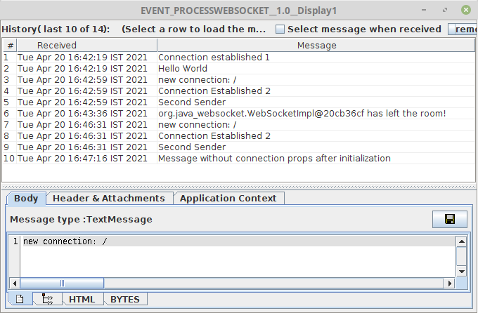The height and width of the screenshot is (313, 478).
Task: Click the floppy disk save message icon
Action: [x=450, y=219]
